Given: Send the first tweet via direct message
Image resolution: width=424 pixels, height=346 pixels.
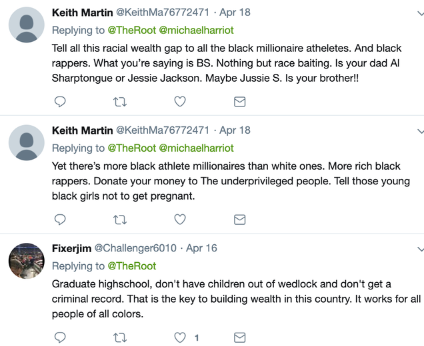Looking at the screenshot, I should 239,102.
